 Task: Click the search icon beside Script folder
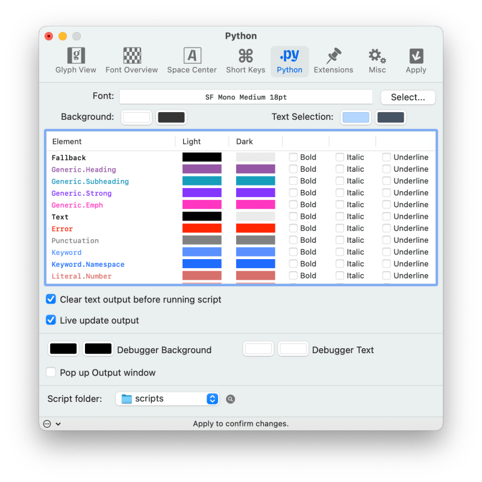pos(230,399)
